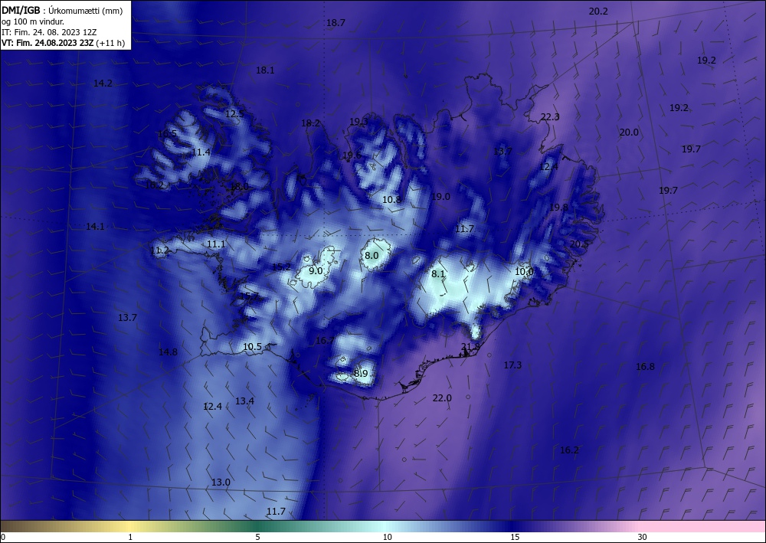Click the 17.3 value southeast of Iceland
The height and width of the screenshot is (543, 766).
point(512,365)
